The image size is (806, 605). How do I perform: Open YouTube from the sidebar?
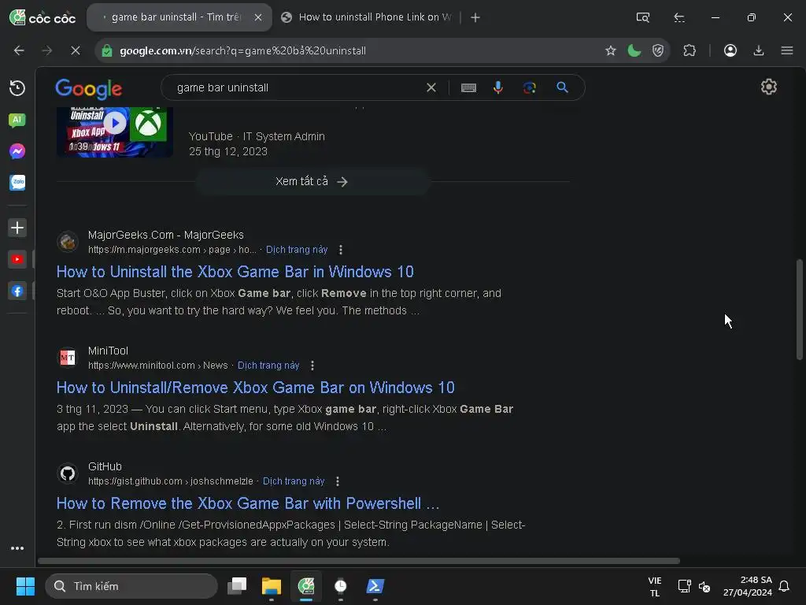click(17, 259)
